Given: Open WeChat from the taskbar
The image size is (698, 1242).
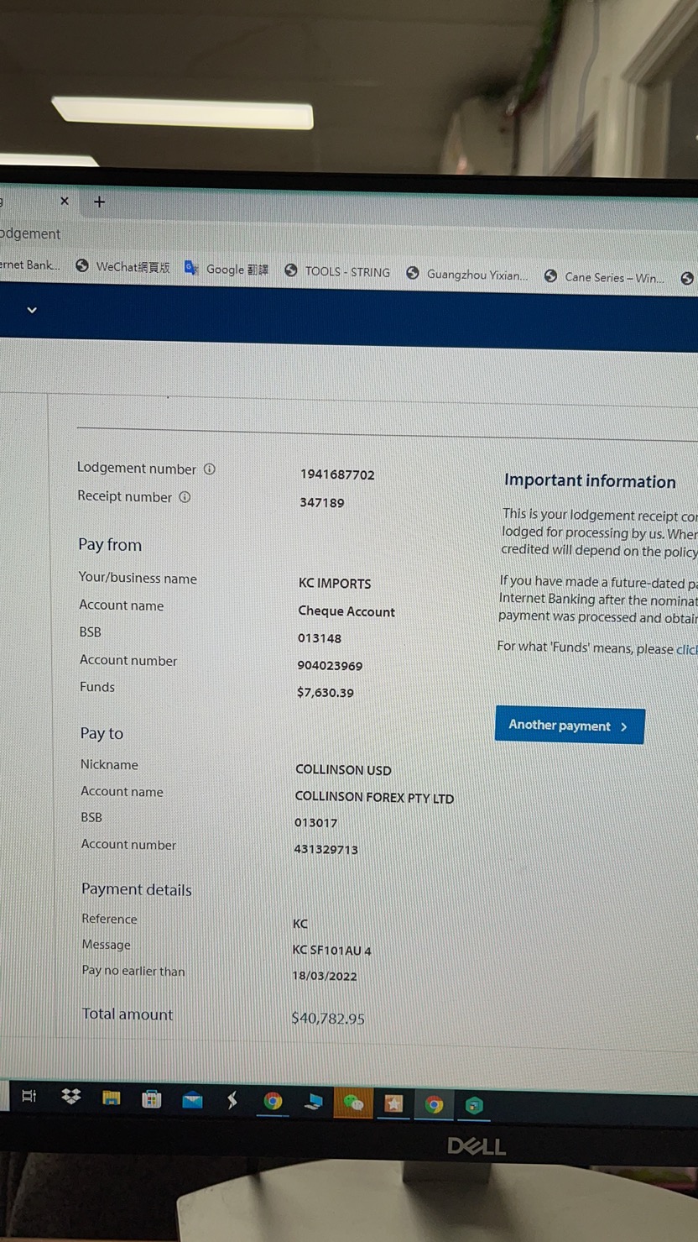Looking at the screenshot, I should click(353, 1103).
